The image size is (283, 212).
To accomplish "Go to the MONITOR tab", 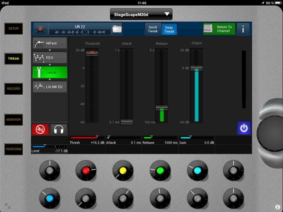I will (14, 120).
